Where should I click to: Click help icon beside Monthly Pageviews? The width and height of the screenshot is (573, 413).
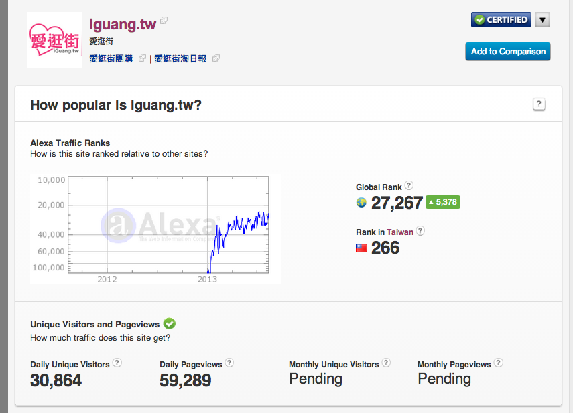click(498, 363)
